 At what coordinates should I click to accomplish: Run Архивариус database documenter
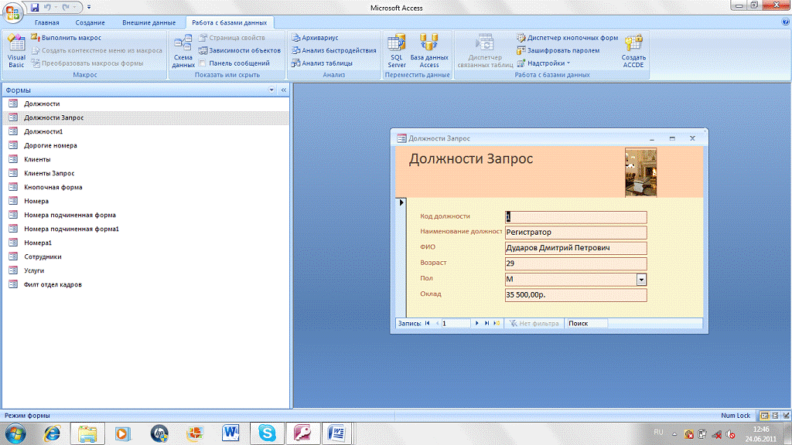[315, 38]
